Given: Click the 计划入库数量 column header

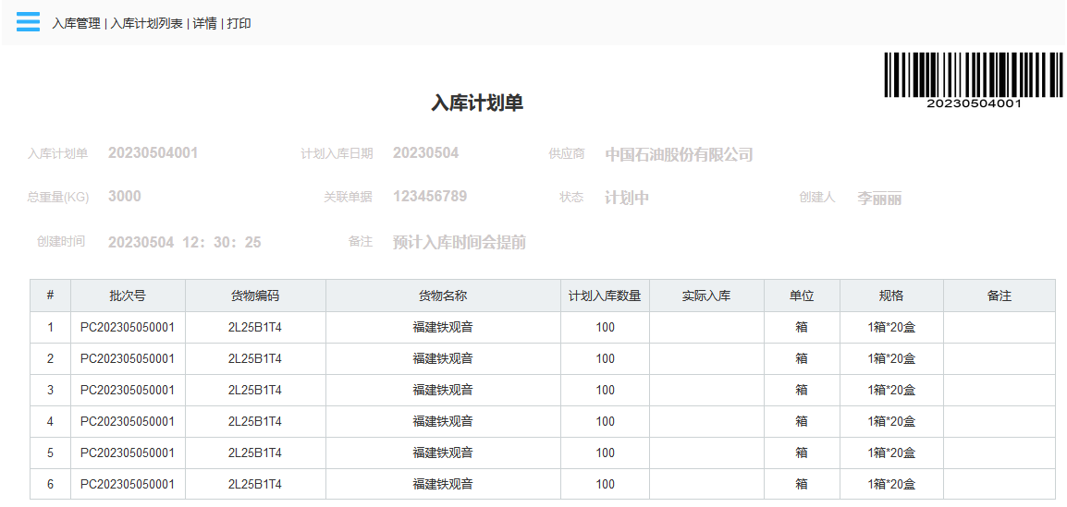Looking at the screenshot, I should pos(605,296).
